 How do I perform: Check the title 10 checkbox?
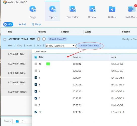[36, 64]
